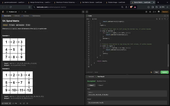This screenshot has width=170, height=106.
Task: Open the feedback help icon in footer
Action: (27, 104)
